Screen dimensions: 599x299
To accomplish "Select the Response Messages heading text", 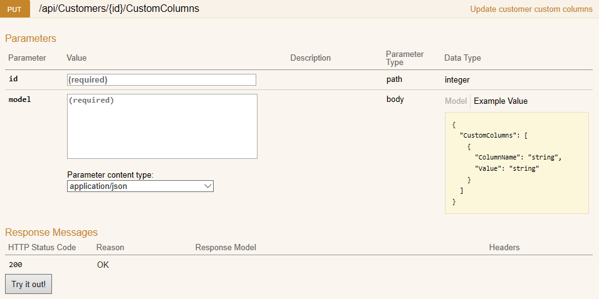I will pos(51,232).
